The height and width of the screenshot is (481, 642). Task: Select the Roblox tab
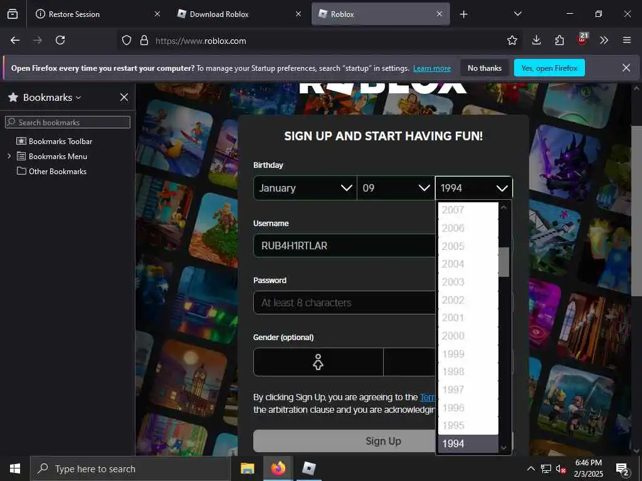[381, 14]
